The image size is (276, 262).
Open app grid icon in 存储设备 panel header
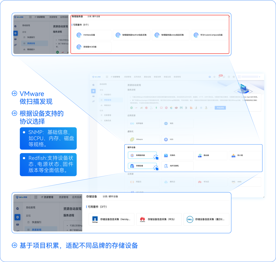[x=36, y=197]
